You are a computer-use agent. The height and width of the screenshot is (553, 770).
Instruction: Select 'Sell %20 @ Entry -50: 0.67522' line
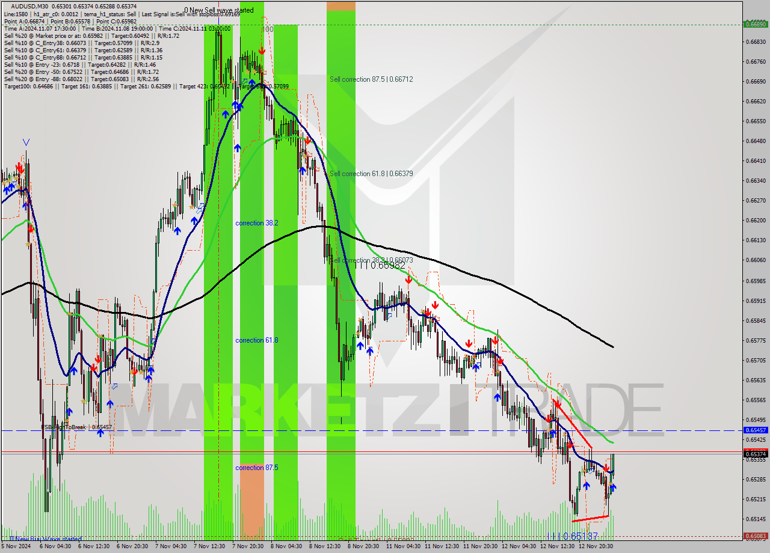(x=81, y=72)
